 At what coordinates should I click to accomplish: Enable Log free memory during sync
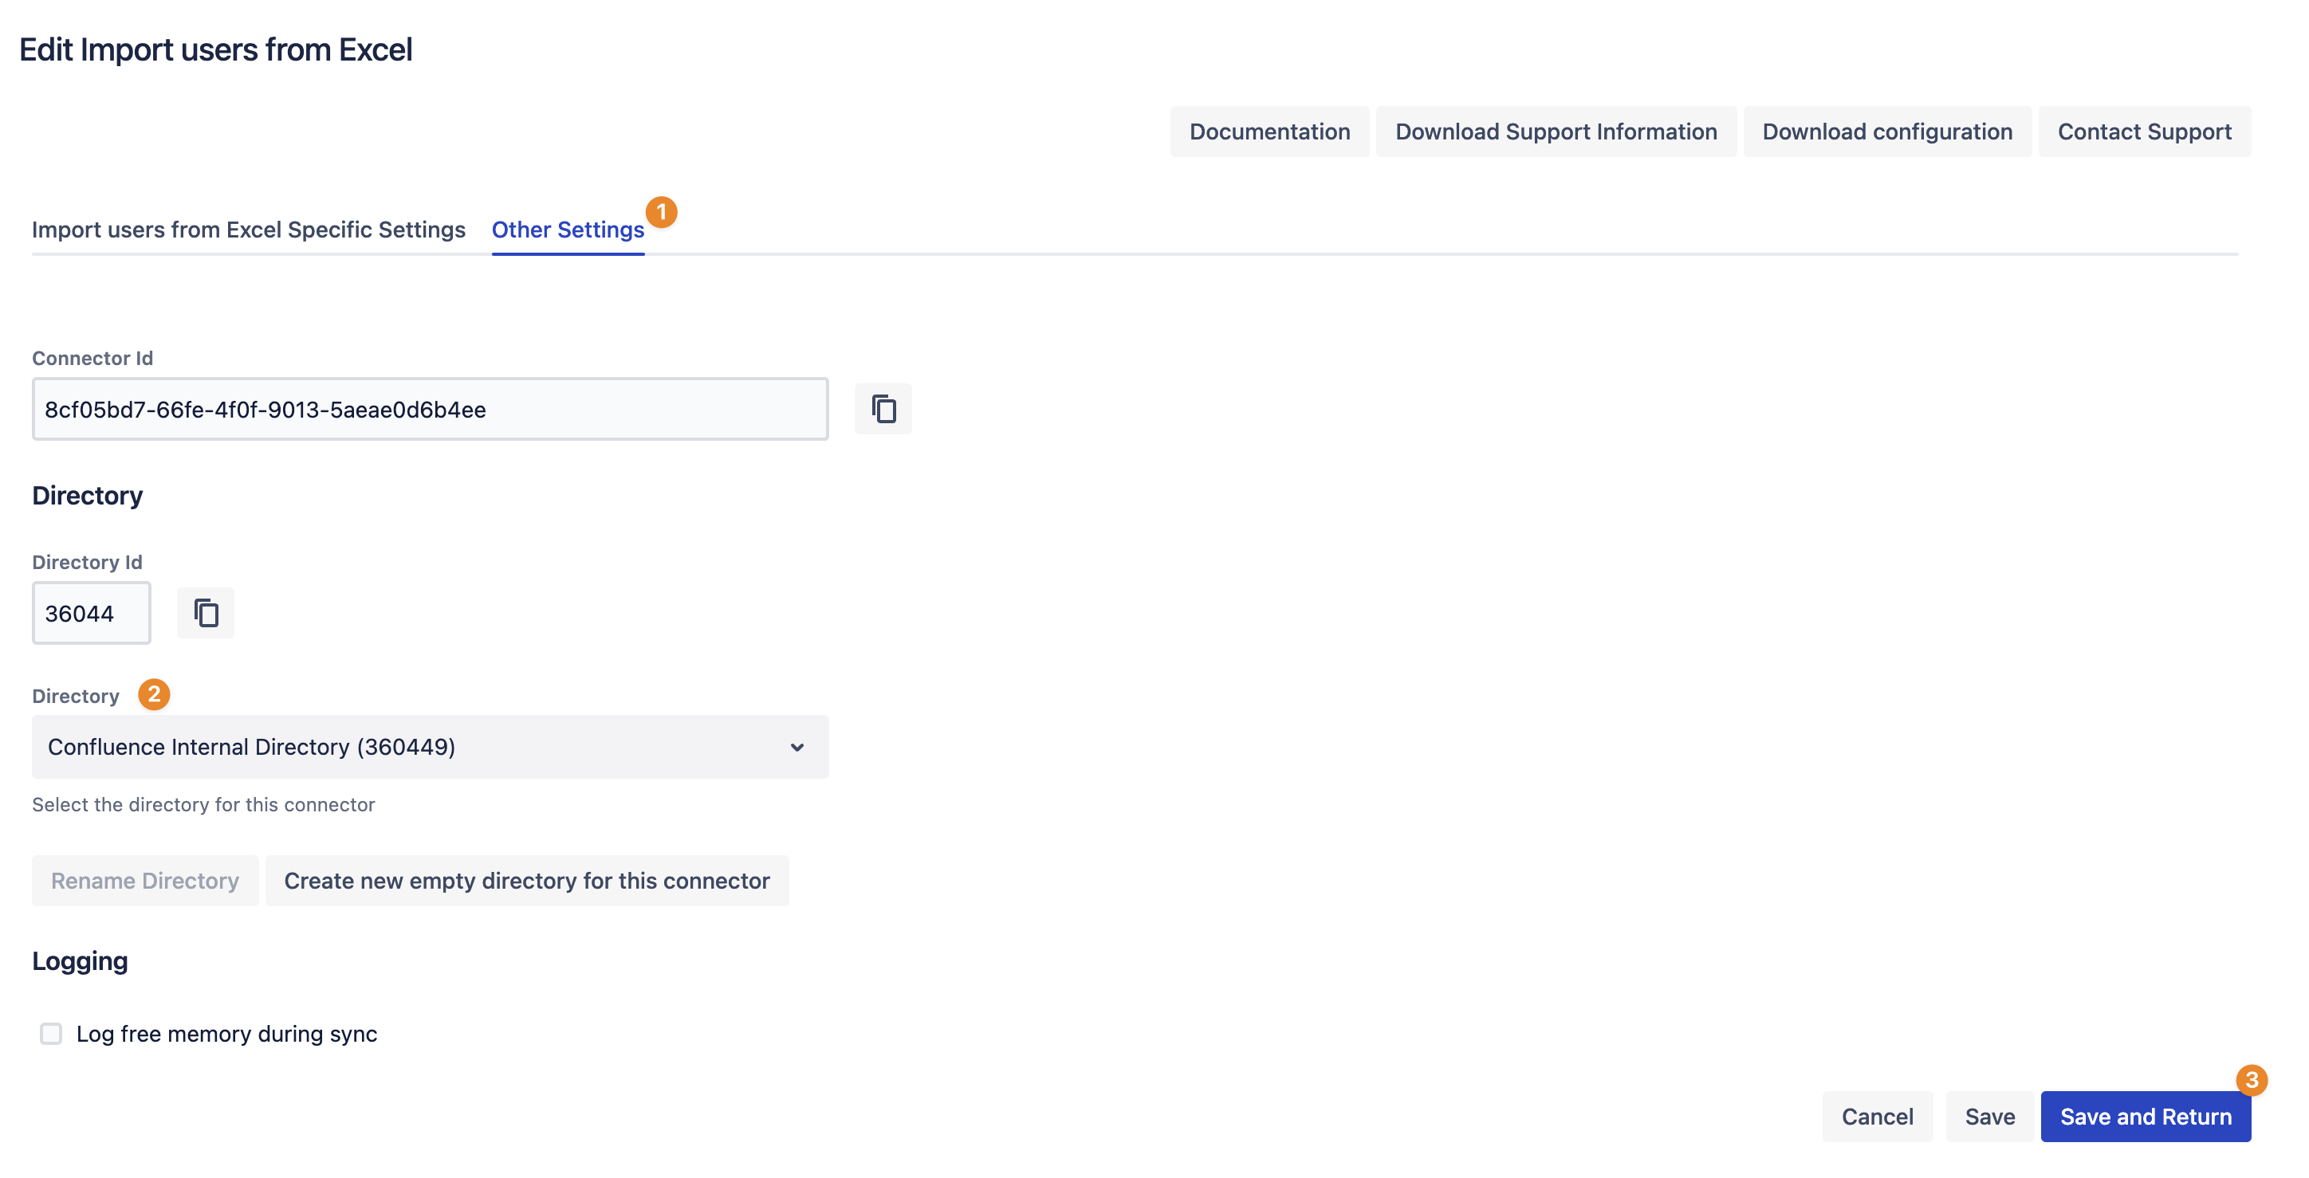click(51, 1034)
